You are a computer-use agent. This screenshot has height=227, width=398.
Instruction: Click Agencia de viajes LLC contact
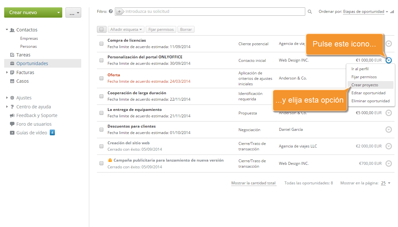click(x=298, y=146)
